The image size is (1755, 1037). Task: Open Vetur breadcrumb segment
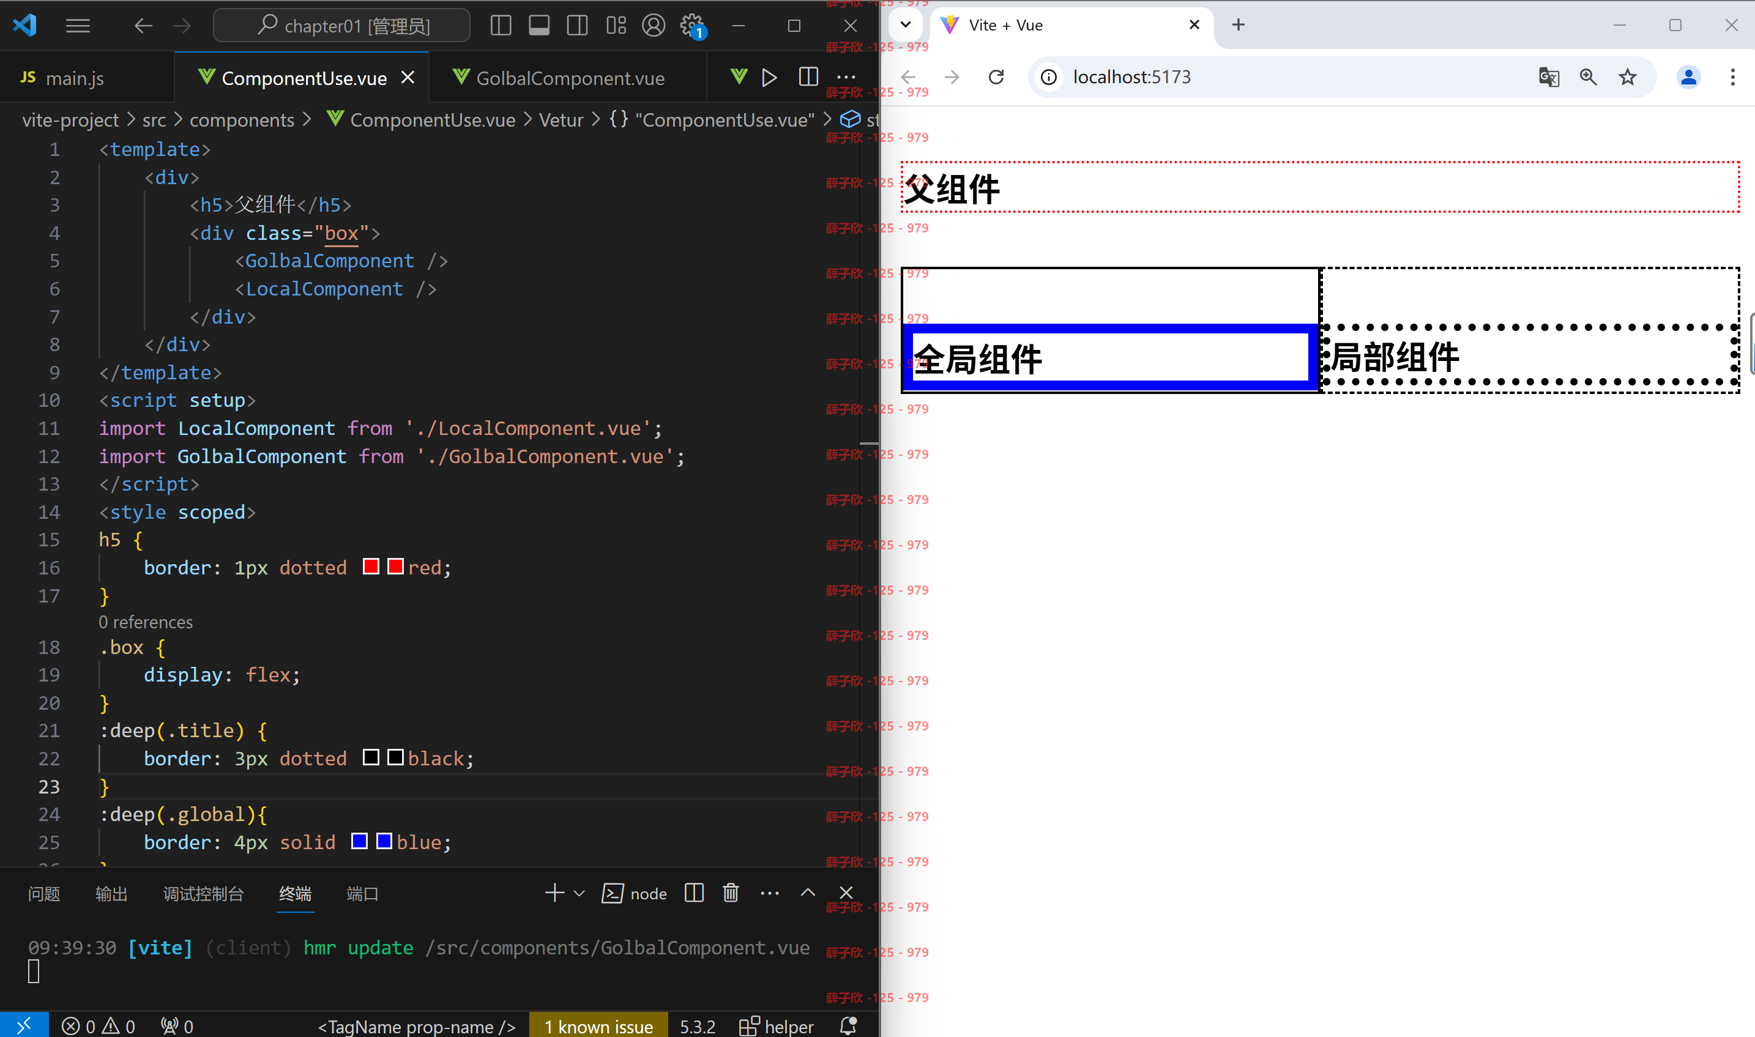(x=561, y=120)
